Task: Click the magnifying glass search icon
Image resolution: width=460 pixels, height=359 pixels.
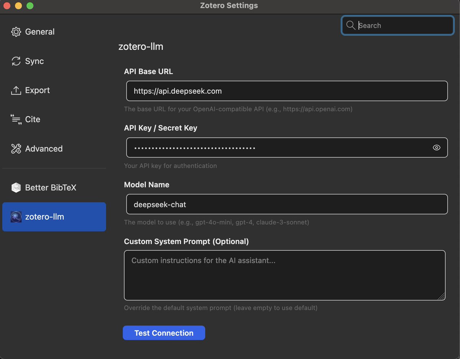Action: (x=350, y=25)
